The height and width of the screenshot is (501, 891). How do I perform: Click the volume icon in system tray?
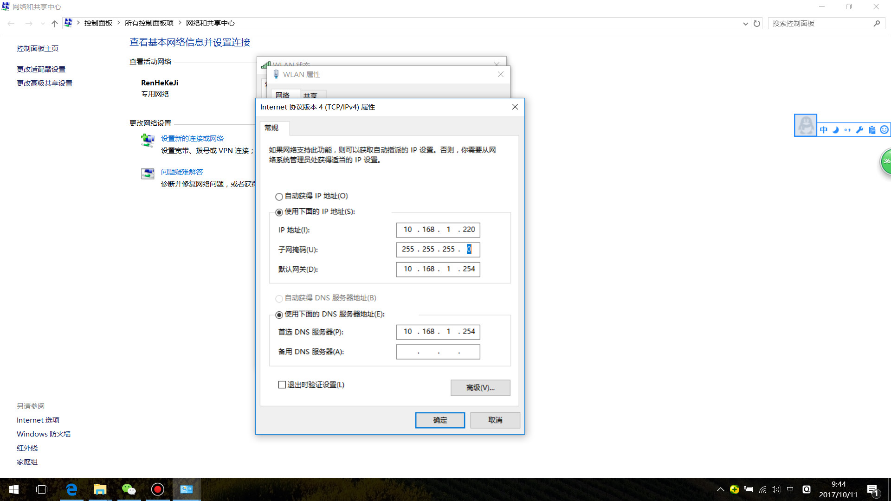775,489
